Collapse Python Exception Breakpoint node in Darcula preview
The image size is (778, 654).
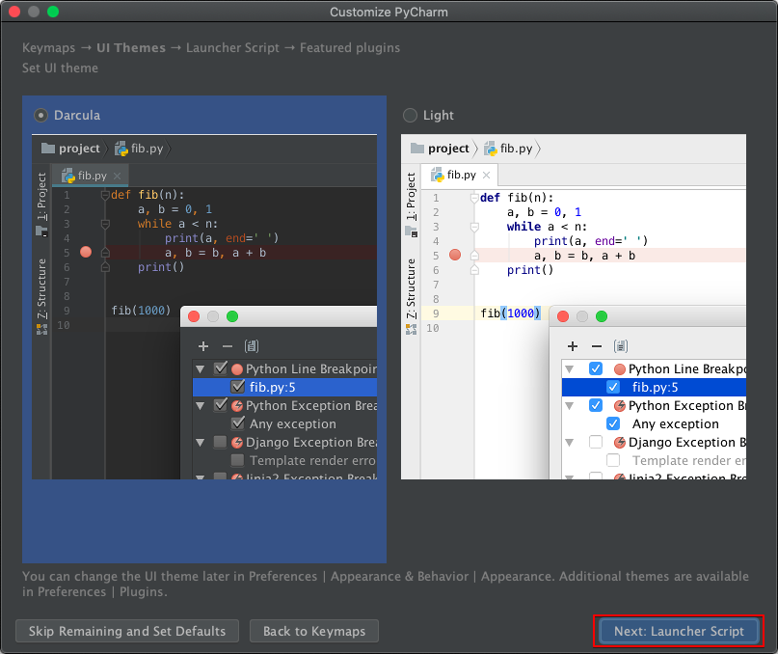tap(201, 406)
